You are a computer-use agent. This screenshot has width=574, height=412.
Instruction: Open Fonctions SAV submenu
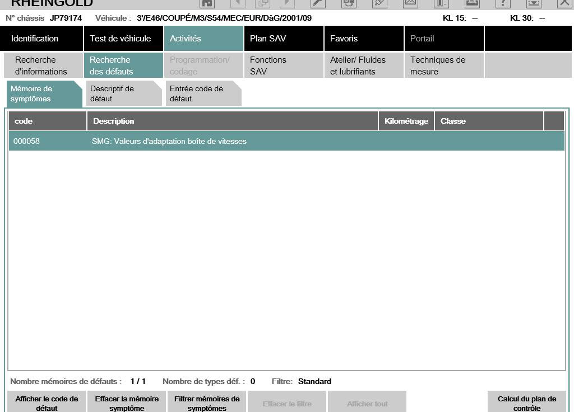(284, 65)
